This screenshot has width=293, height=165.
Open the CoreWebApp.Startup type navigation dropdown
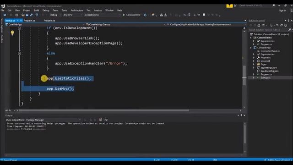pyautogui.click(x=165, y=24)
